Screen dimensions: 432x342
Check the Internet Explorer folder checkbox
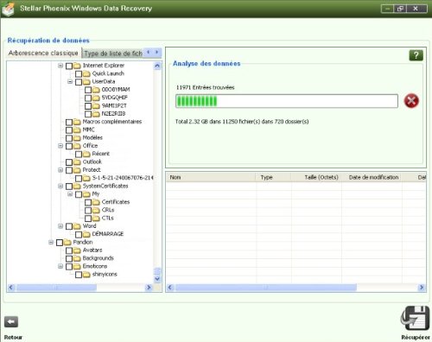pos(69,66)
